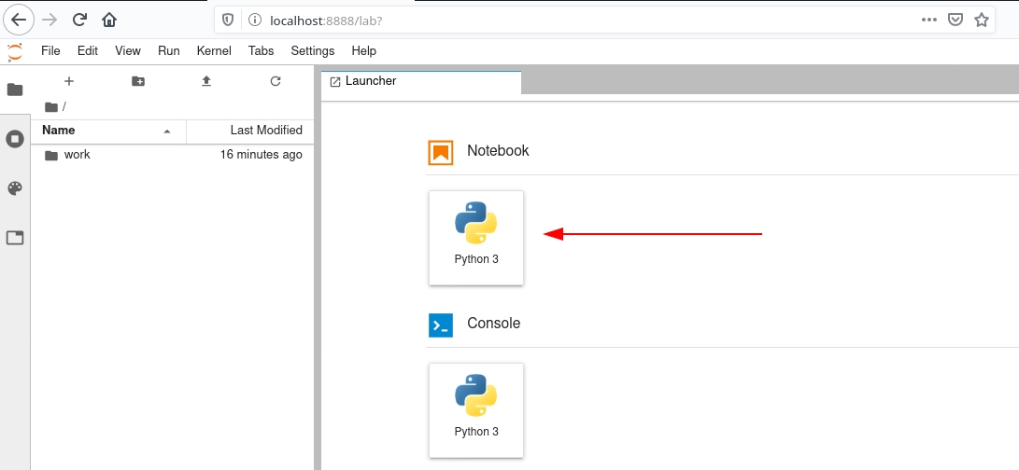Create a new folder in file browser
Viewport: 1019px width, 470px height.
(x=138, y=81)
